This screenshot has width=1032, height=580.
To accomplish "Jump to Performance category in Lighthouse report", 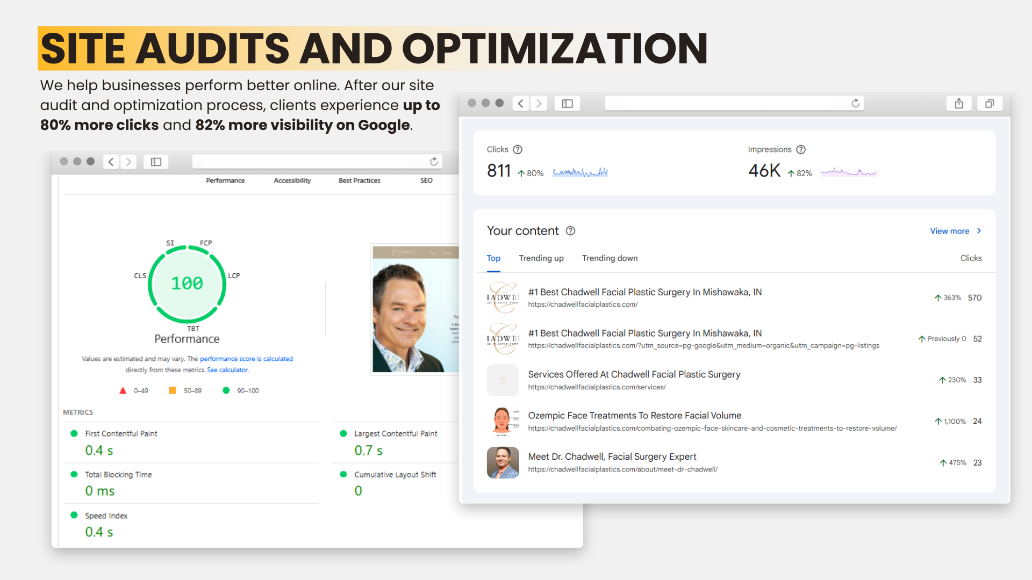I will 225,180.
